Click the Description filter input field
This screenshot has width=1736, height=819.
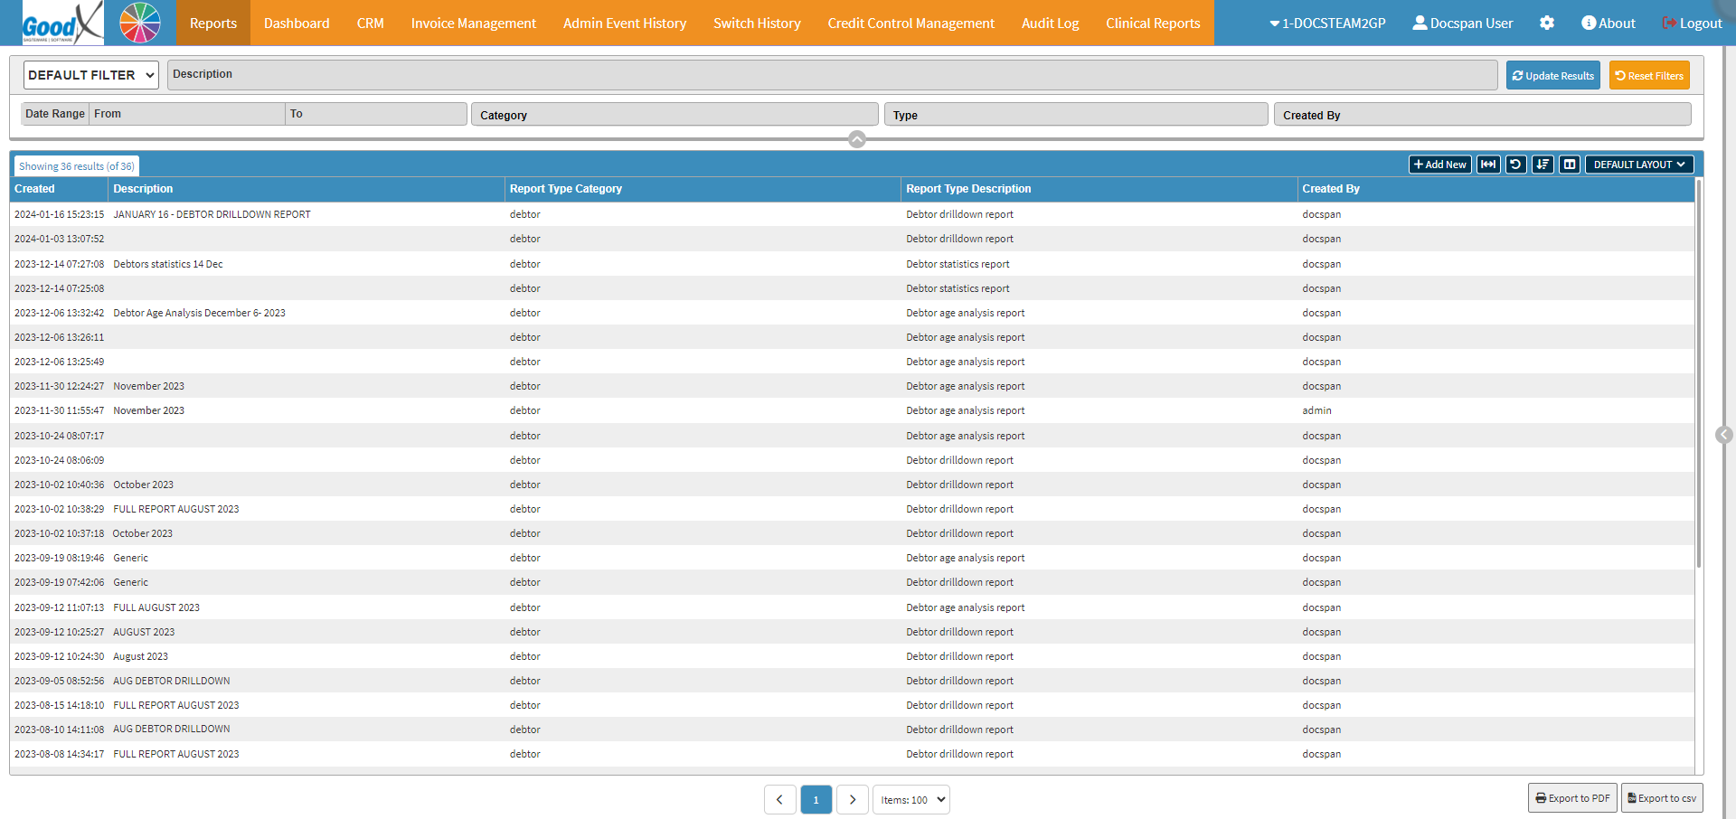[x=832, y=75]
